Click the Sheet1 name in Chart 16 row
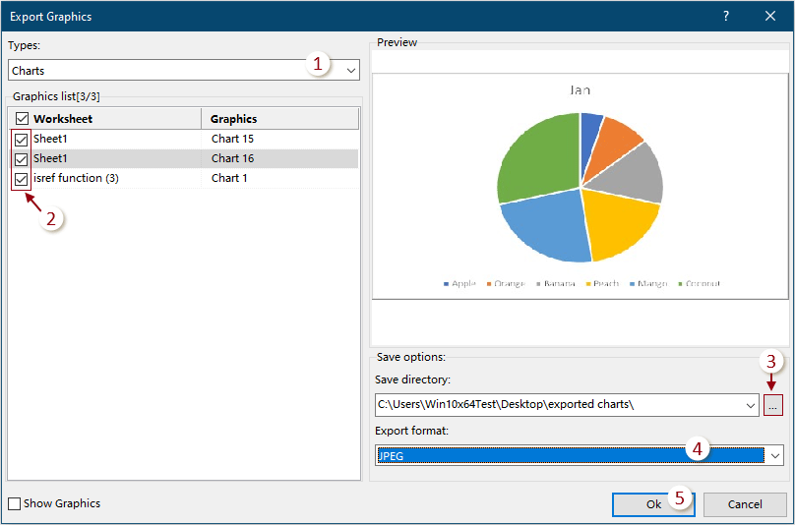Screen dimensions: 795x525 point(50,158)
